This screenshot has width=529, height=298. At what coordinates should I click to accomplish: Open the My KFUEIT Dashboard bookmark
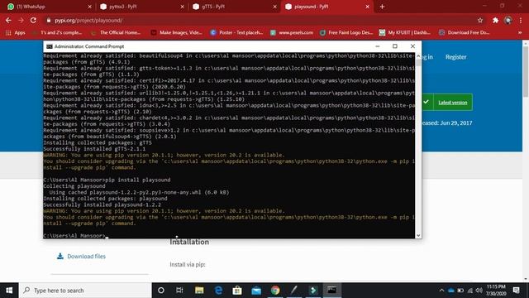coord(404,32)
